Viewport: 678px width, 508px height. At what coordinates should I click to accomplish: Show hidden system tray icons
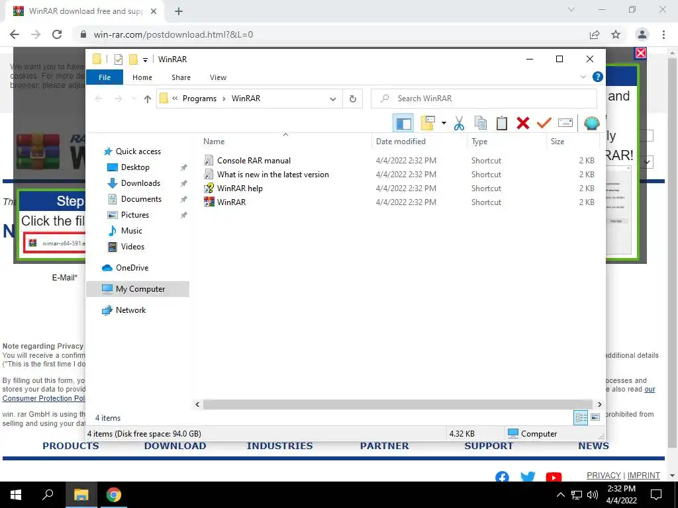point(560,495)
